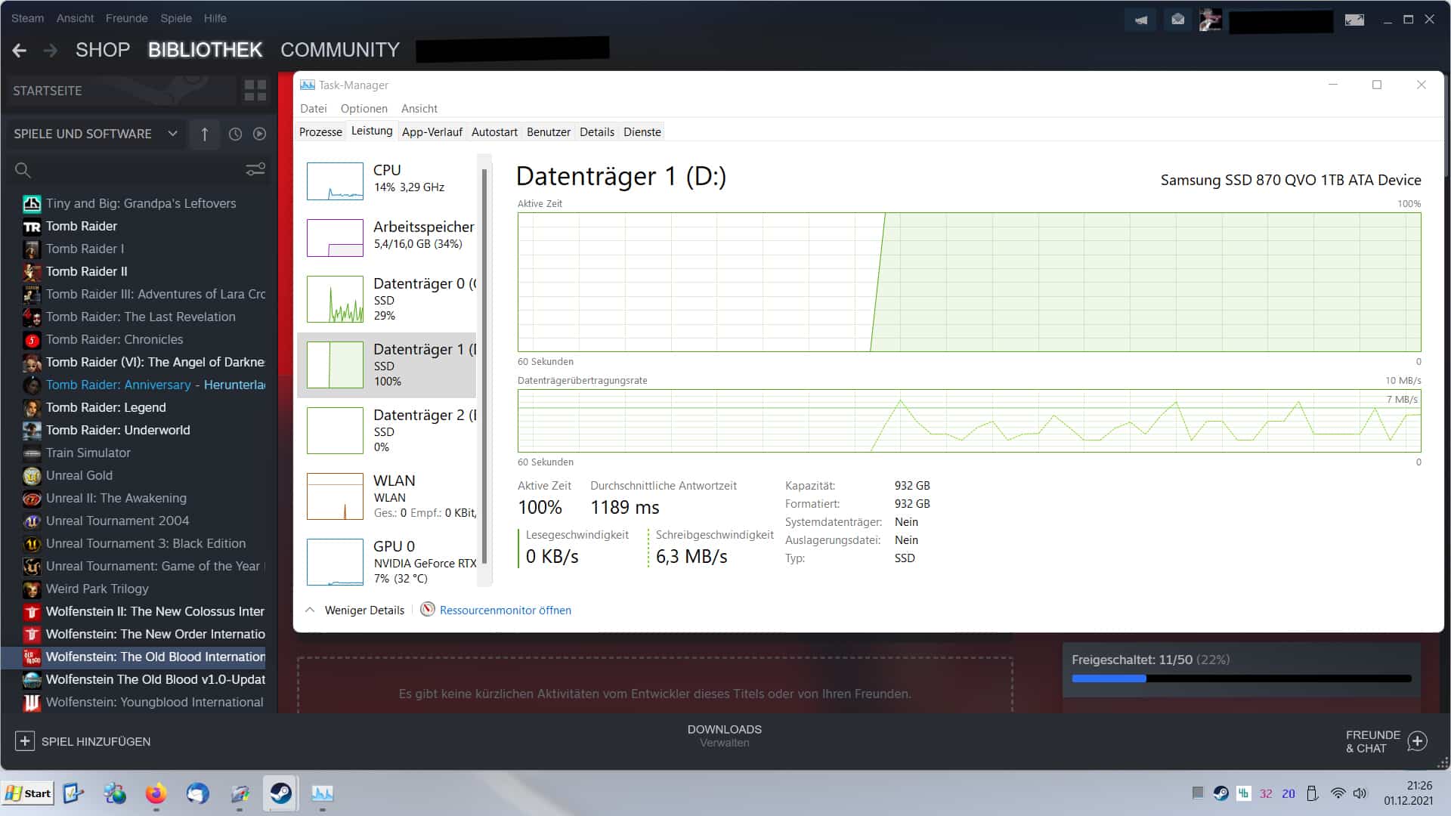1451x816 pixels.
Task: Click the library search magnifier icon
Action: coord(23,170)
